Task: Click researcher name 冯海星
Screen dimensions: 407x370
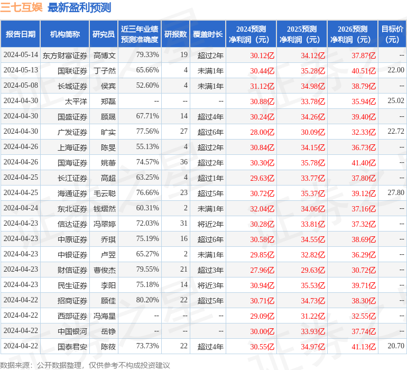Action: (x=104, y=316)
